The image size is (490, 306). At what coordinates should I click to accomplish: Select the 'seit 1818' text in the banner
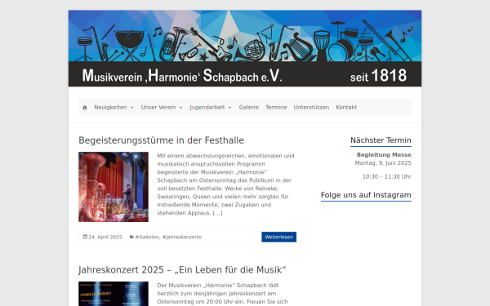coord(378,76)
